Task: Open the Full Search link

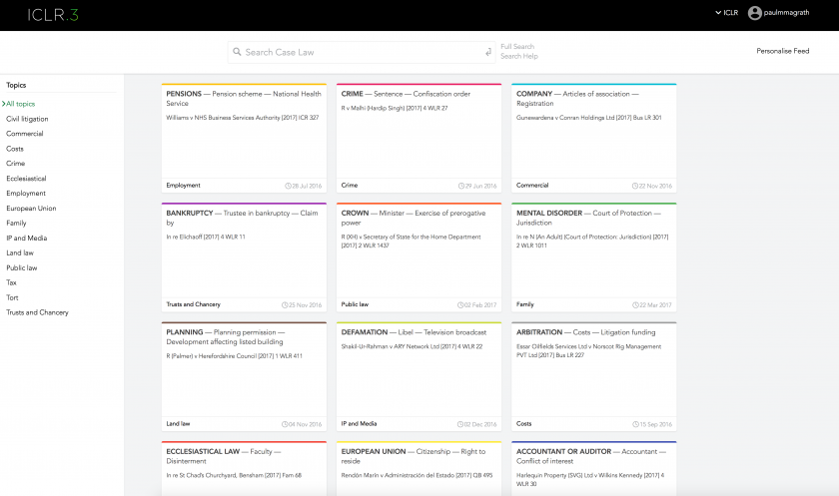Action: (x=517, y=47)
